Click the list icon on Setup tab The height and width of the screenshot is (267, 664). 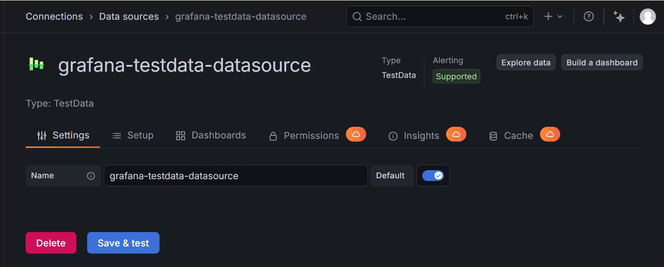(x=116, y=136)
